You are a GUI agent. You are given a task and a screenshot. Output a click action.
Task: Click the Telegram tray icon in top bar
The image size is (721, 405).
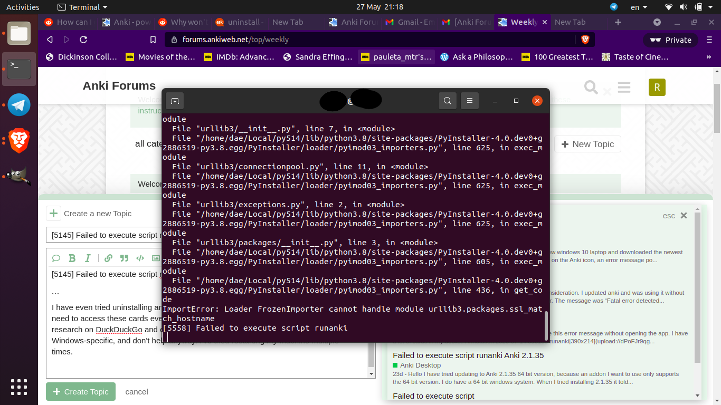tap(614, 7)
